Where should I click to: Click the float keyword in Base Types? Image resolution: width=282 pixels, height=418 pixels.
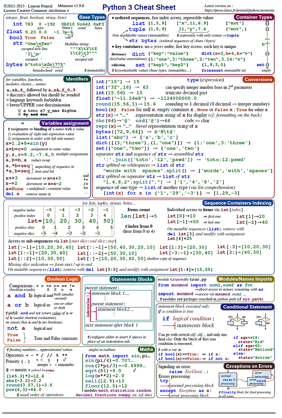[14, 31]
